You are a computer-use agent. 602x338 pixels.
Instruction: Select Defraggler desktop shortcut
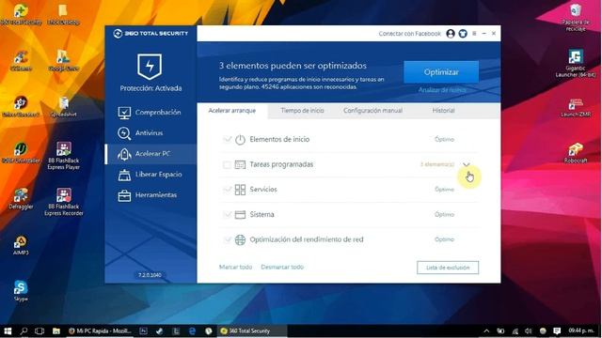(21, 199)
